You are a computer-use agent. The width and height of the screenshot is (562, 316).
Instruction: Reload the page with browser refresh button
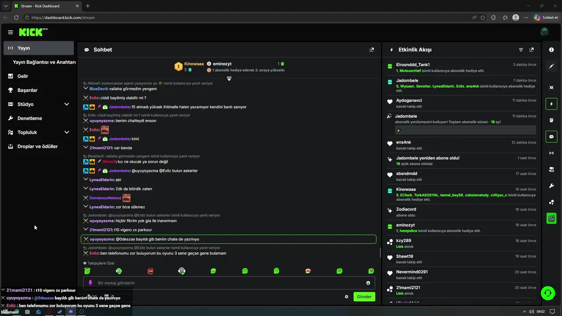pyautogui.click(x=16, y=18)
